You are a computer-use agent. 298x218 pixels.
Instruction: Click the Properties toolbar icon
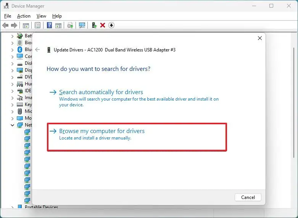(x=37, y=25)
